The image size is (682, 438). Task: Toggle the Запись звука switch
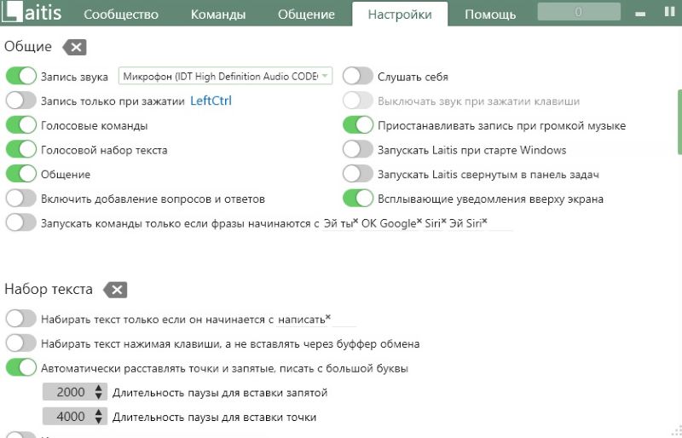pyautogui.click(x=20, y=77)
